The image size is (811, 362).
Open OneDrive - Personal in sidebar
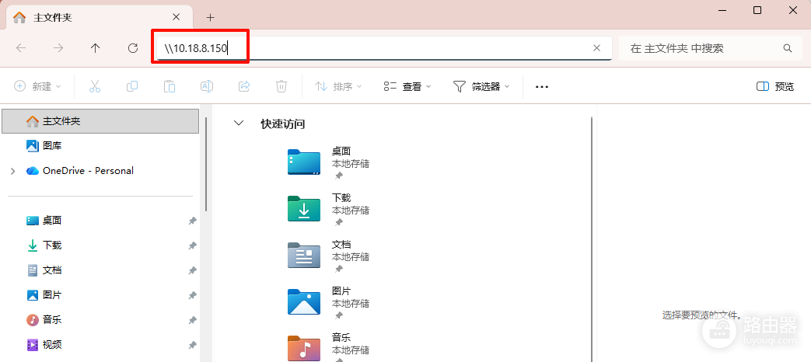point(80,170)
